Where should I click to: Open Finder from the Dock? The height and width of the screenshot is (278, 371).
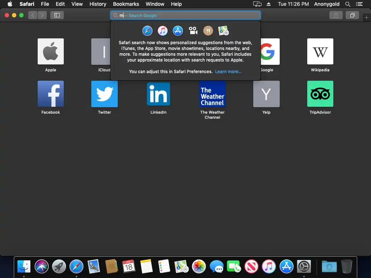tap(24, 266)
